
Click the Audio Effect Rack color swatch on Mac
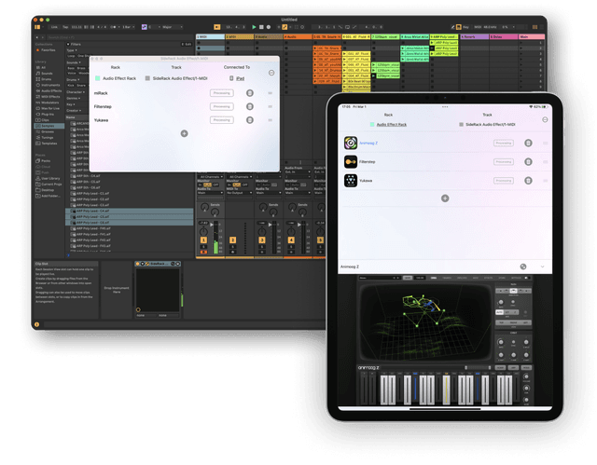coord(98,78)
